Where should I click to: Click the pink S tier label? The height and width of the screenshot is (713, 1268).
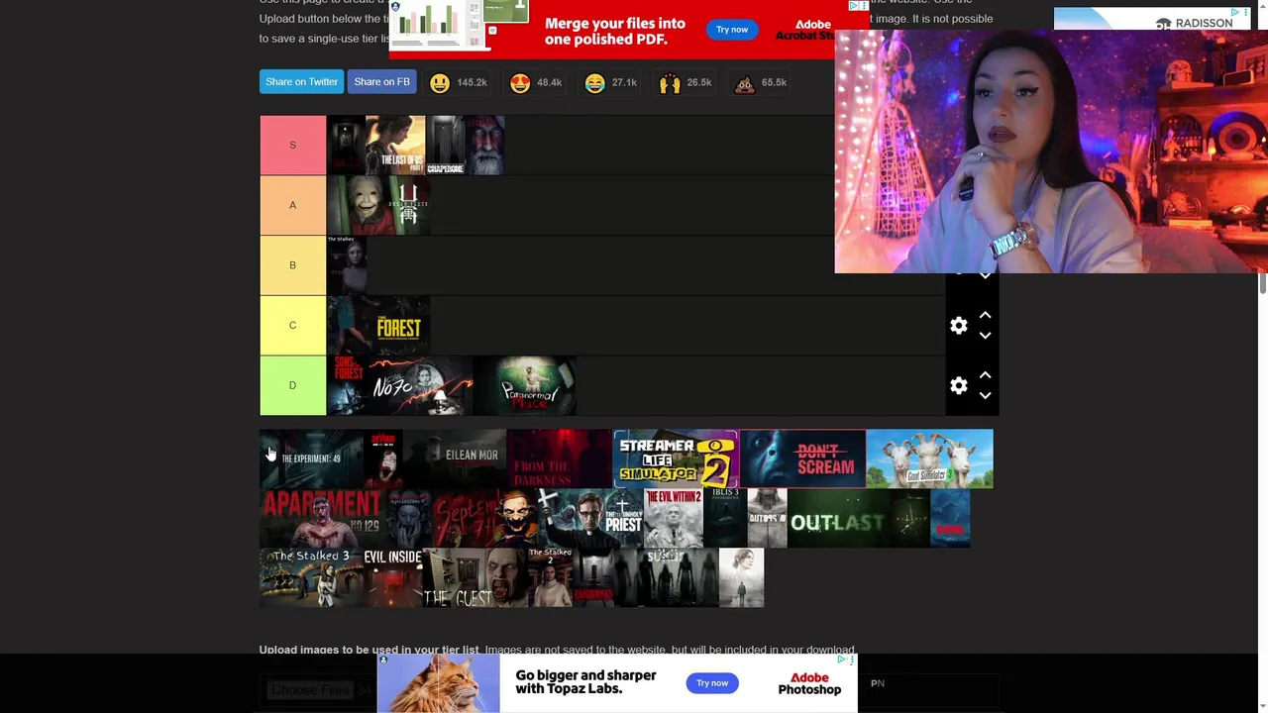point(292,146)
